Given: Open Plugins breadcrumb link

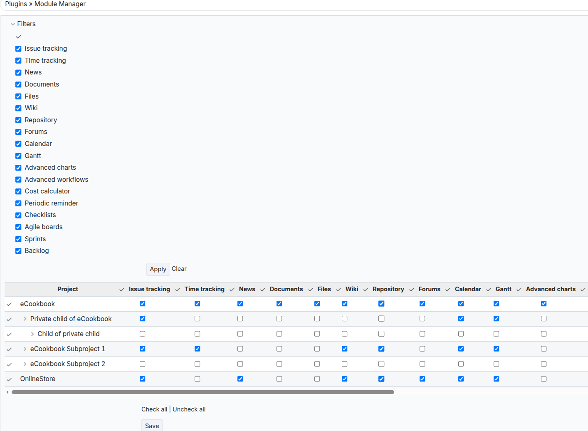Looking at the screenshot, I should pyautogui.click(x=16, y=4).
